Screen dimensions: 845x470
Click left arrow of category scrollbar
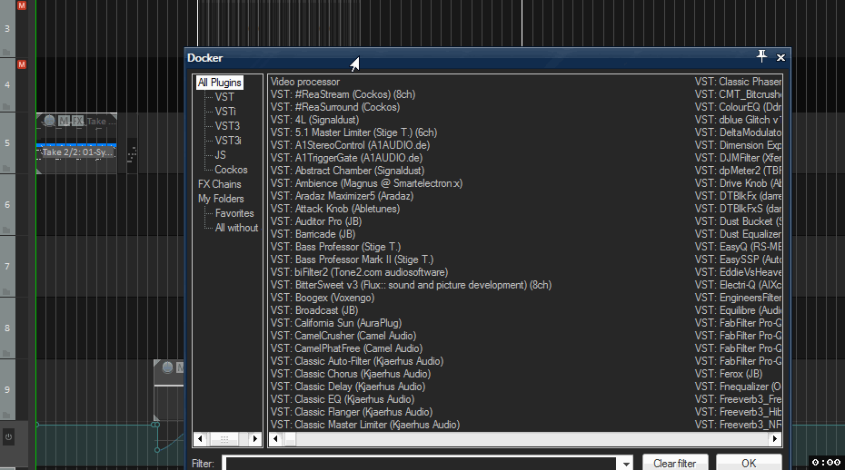click(200, 439)
